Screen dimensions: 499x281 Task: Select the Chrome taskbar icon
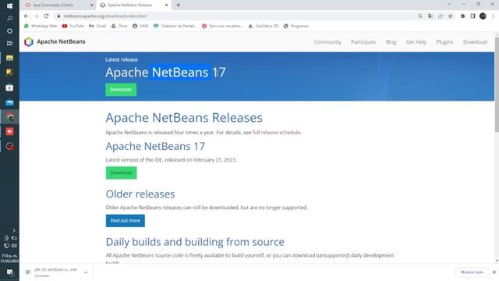[9, 117]
